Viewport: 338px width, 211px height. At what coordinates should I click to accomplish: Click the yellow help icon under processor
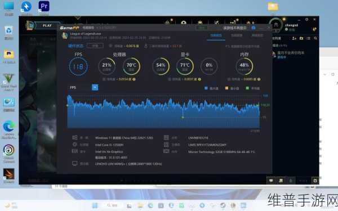click(x=134, y=79)
